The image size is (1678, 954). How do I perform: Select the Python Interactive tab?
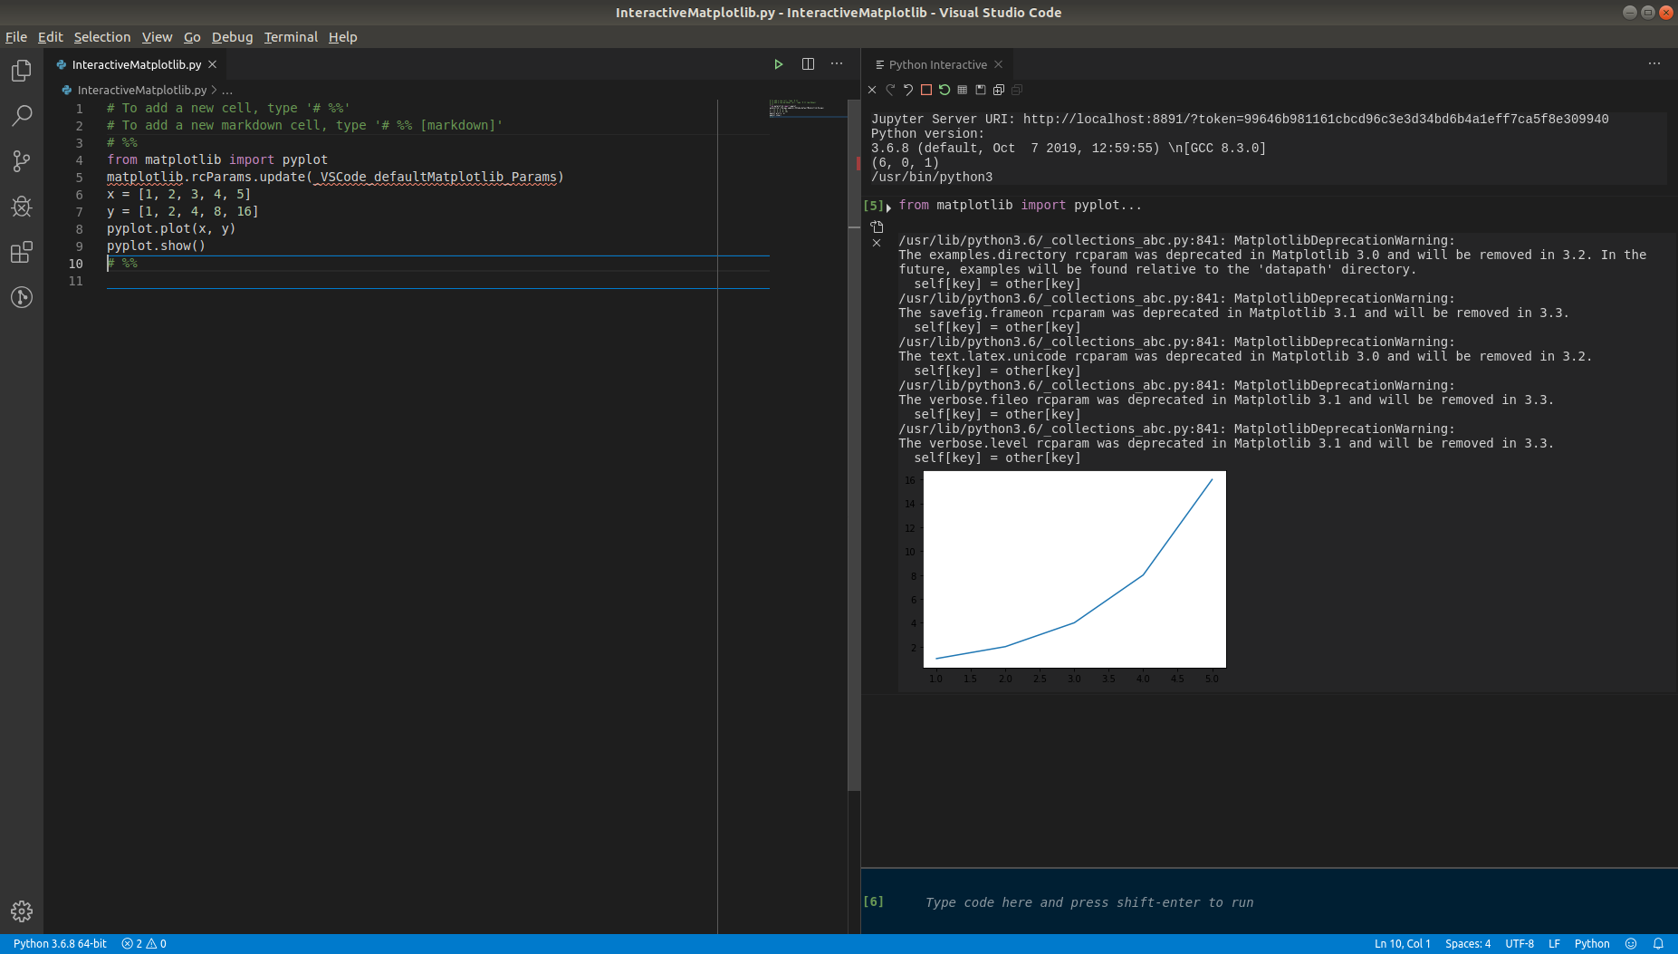tap(937, 64)
